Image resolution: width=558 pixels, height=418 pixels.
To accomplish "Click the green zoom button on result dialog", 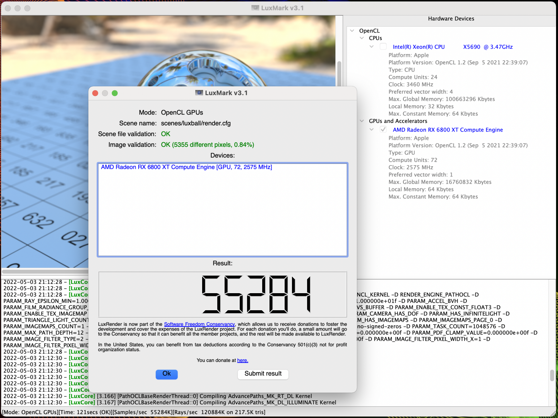I will point(115,93).
